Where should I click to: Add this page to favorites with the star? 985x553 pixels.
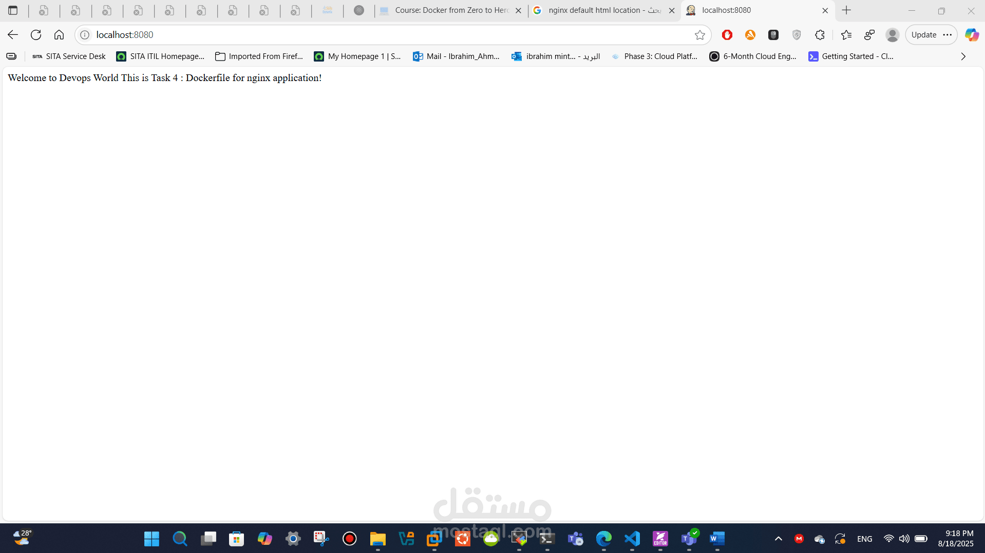point(699,35)
